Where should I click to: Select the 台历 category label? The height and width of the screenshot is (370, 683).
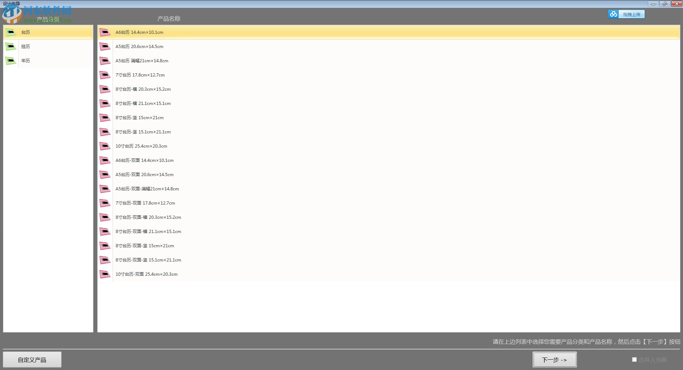click(26, 32)
